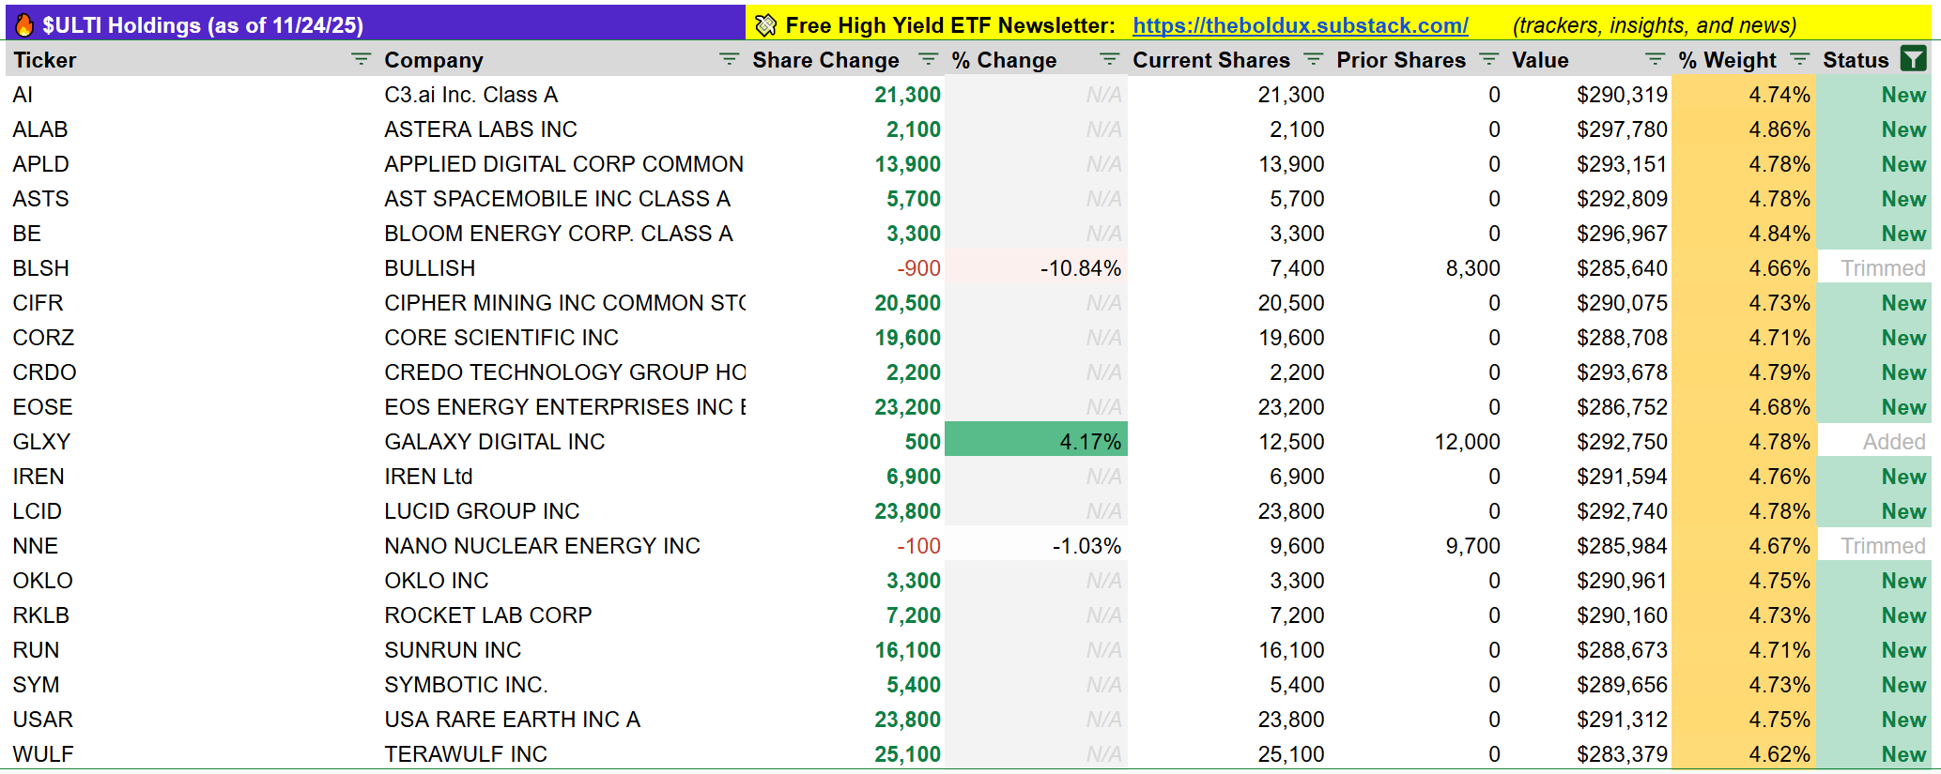The image size is (1941, 774).
Task: Open the Share Change column filter
Action: pyautogui.click(x=928, y=60)
